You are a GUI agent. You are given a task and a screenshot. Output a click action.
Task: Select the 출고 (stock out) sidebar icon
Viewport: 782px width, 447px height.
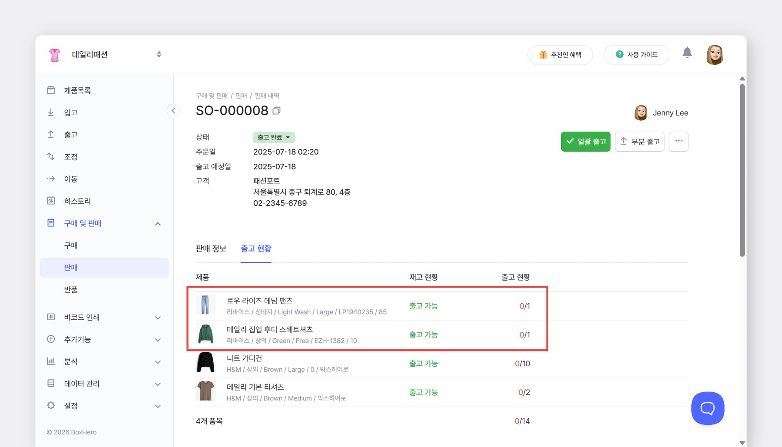51,134
